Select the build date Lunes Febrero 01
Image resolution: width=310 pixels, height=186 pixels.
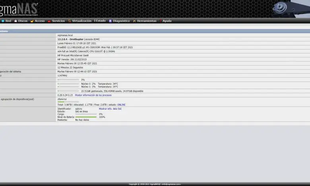click(x=77, y=43)
